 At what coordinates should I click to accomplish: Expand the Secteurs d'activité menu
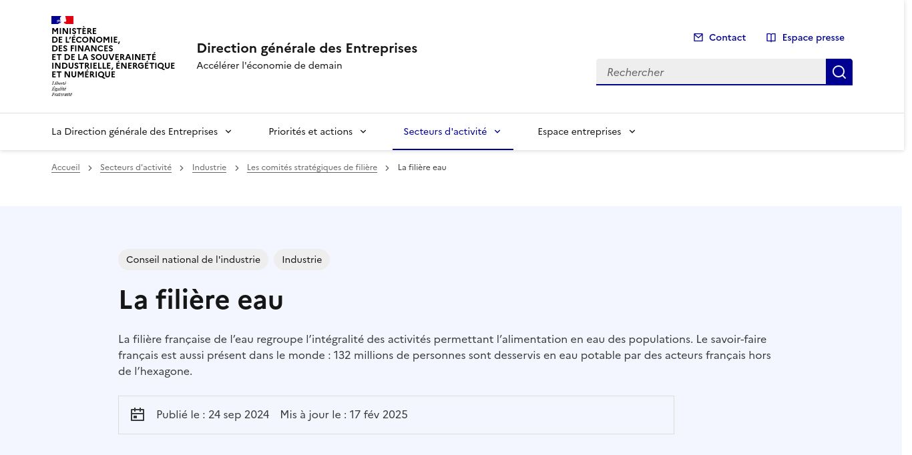point(497,131)
